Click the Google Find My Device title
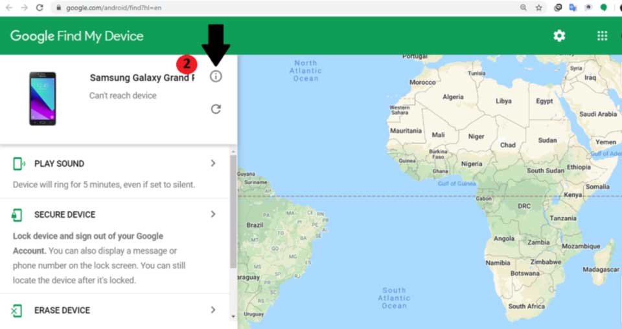The height and width of the screenshot is (329, 622). click(x=77, y=36)
